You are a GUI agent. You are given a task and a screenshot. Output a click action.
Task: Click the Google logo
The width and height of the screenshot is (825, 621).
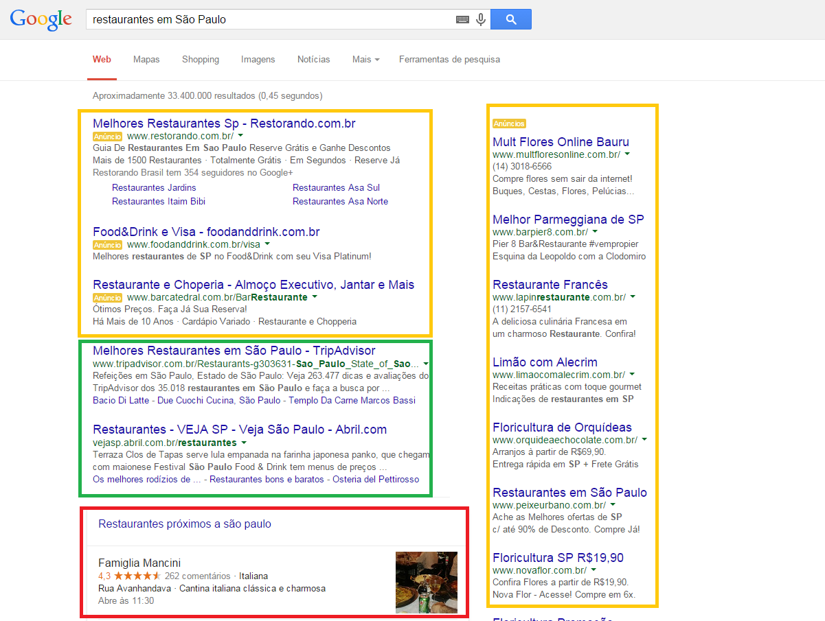(x=41, y=19)
